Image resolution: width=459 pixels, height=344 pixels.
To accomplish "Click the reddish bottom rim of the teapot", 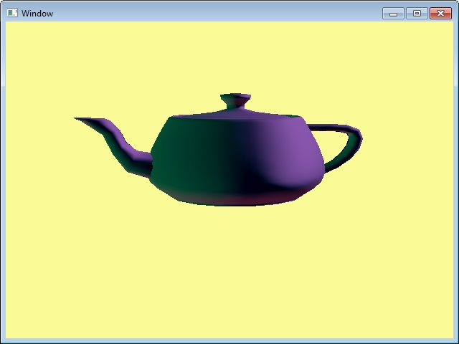I will coord(237,201).
